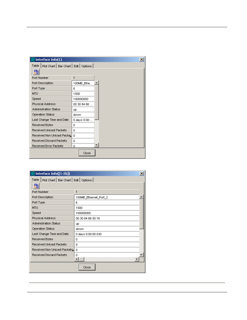Click Administration Status up in Interface Info([1-26])

click(x=107, y=224)
